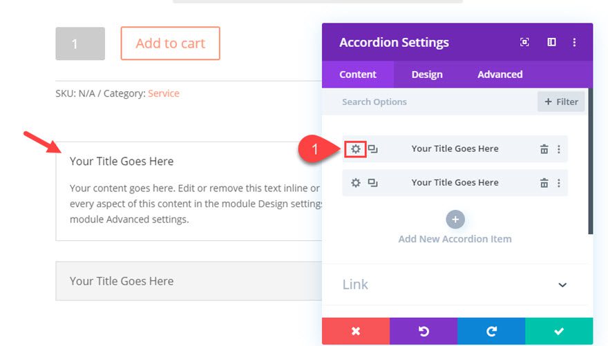The width and height of the screenshot is (608, 346).
Task: Open the Service category link
Action: click(164, 93)
